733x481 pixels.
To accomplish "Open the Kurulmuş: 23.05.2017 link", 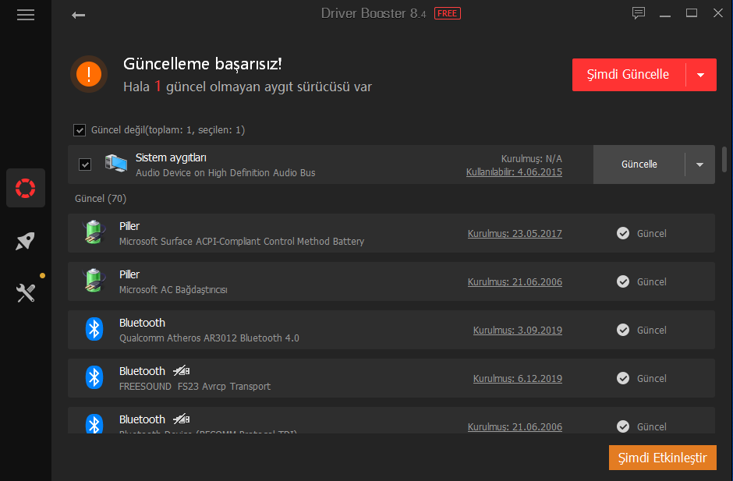I will coord(515,233).
